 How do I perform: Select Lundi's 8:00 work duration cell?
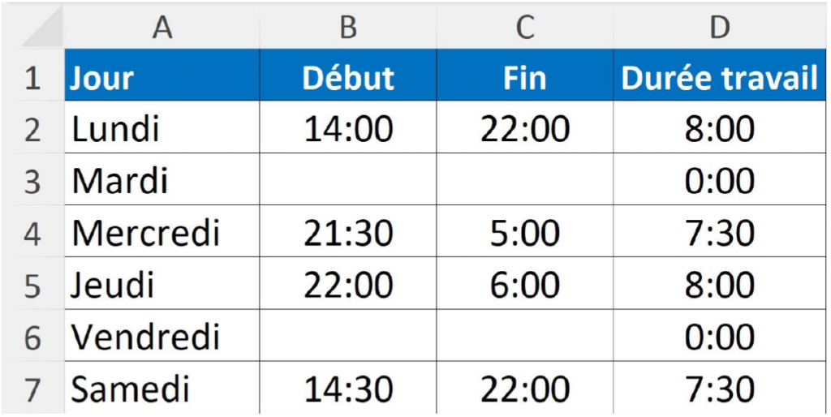(719, 129)
